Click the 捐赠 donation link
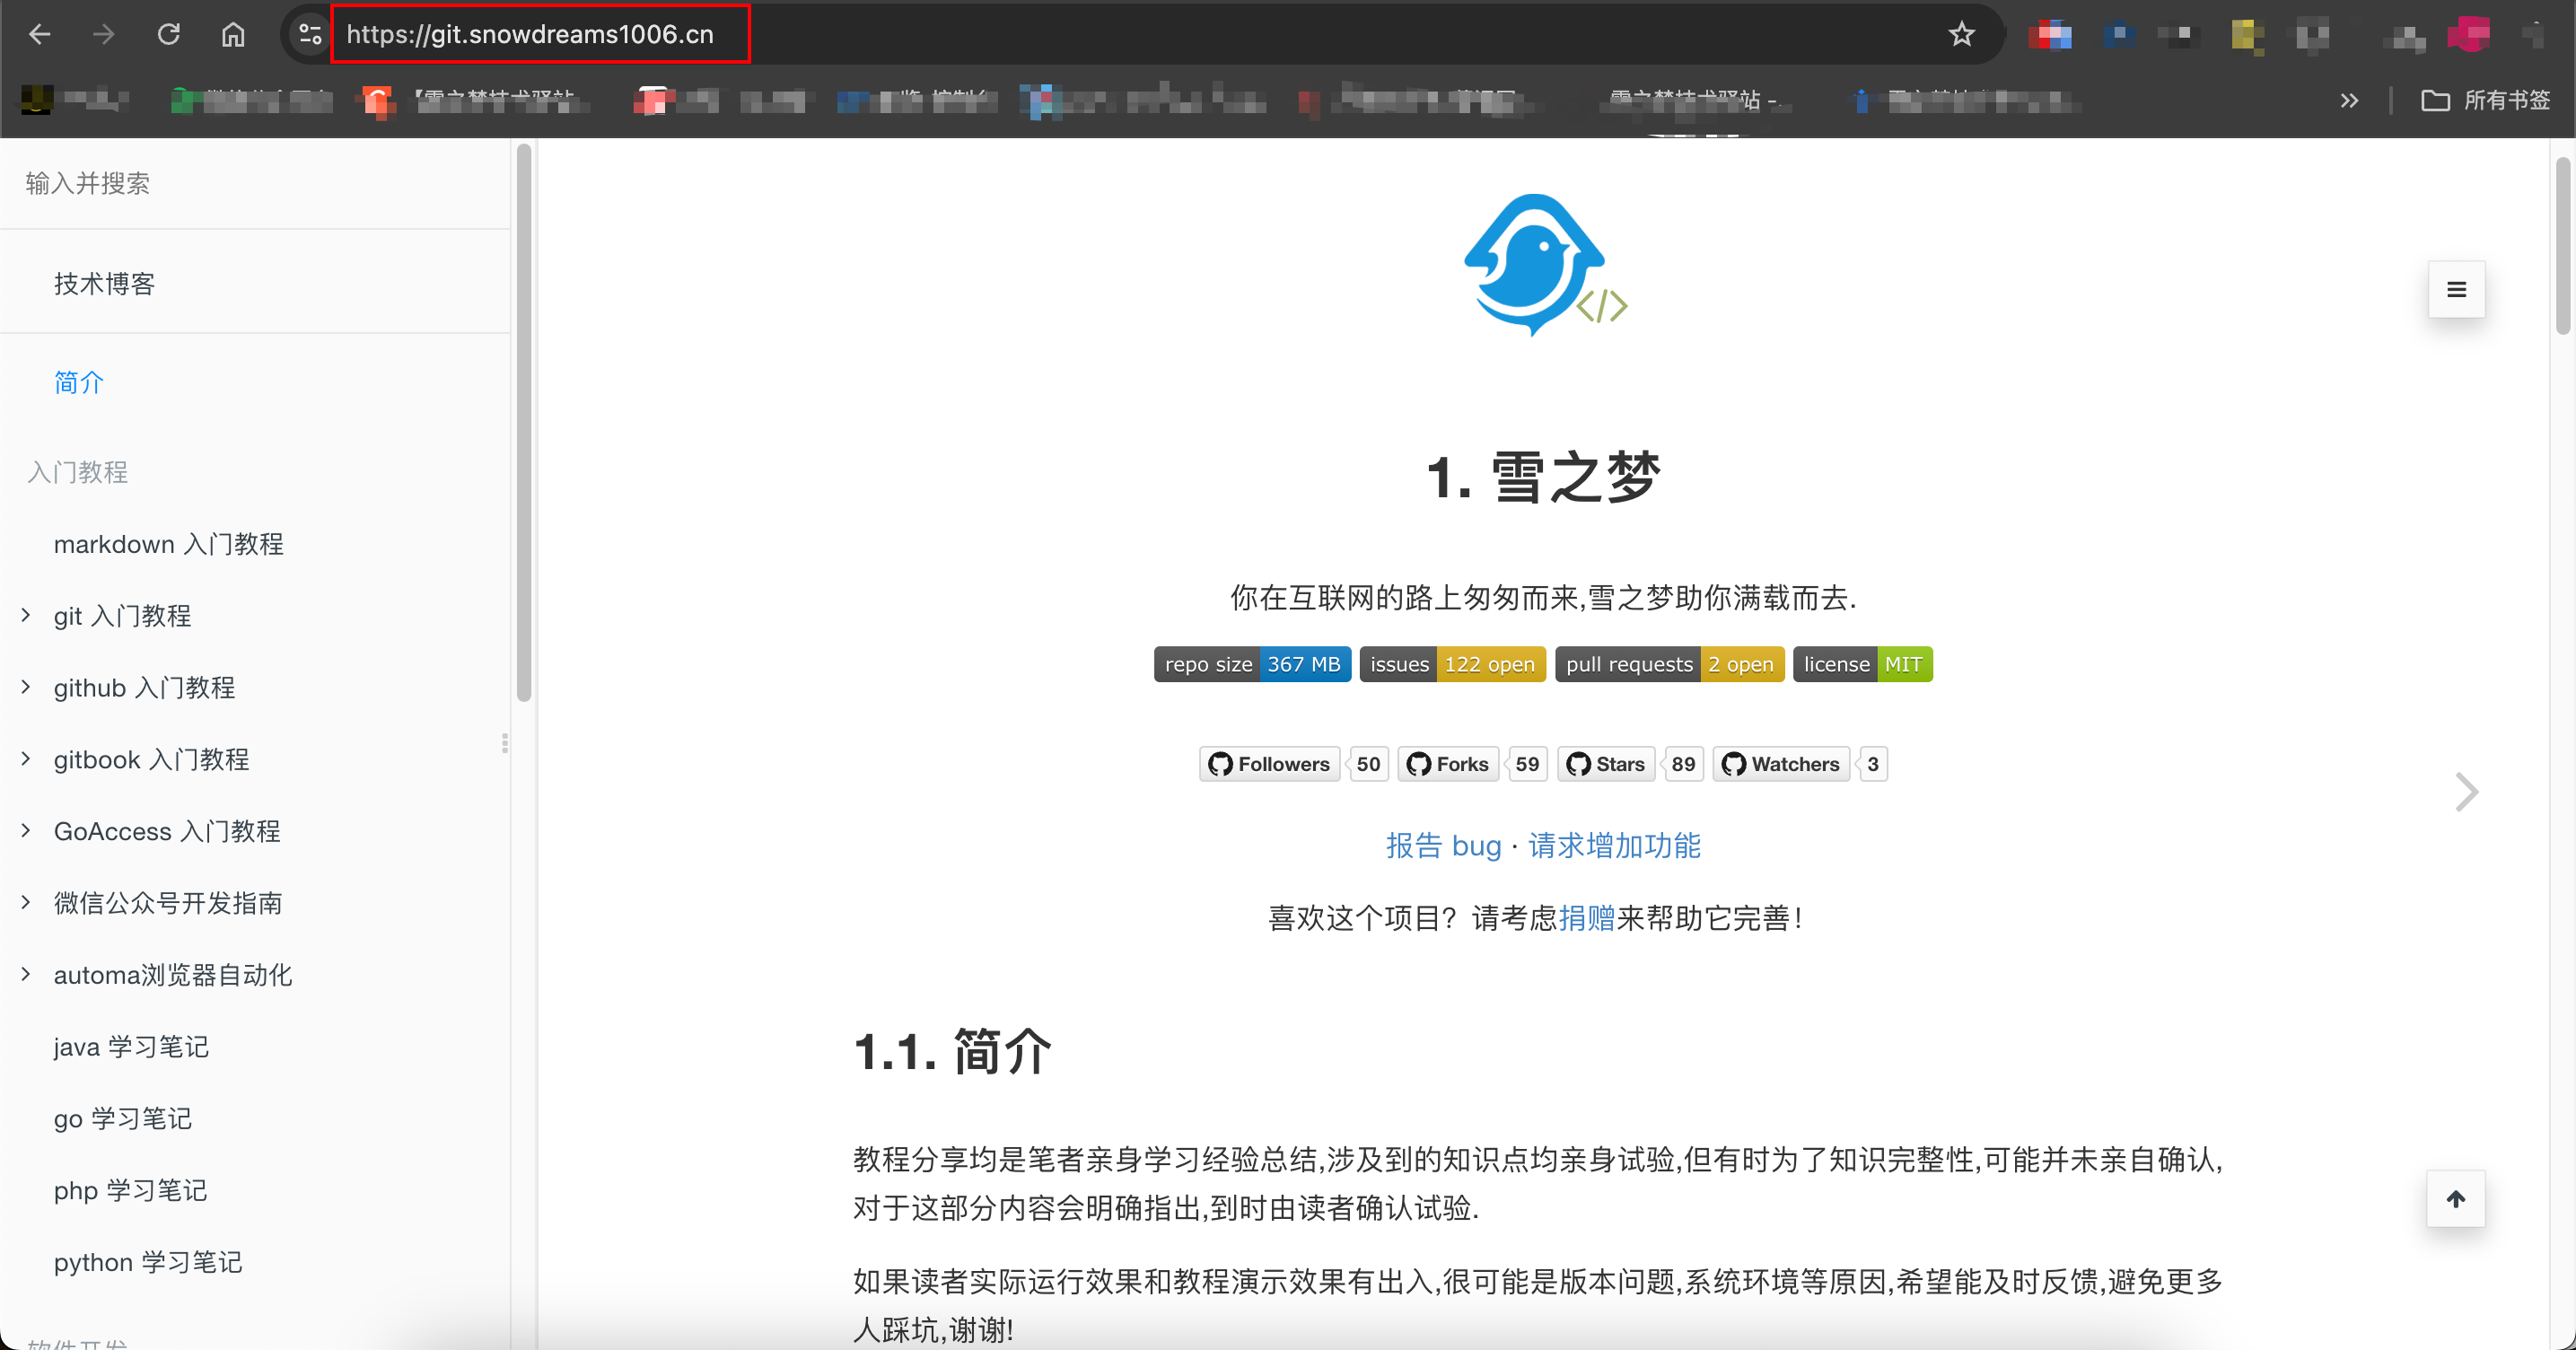The width and height of the screenshot is (2576, 1350). [1586, 918]
